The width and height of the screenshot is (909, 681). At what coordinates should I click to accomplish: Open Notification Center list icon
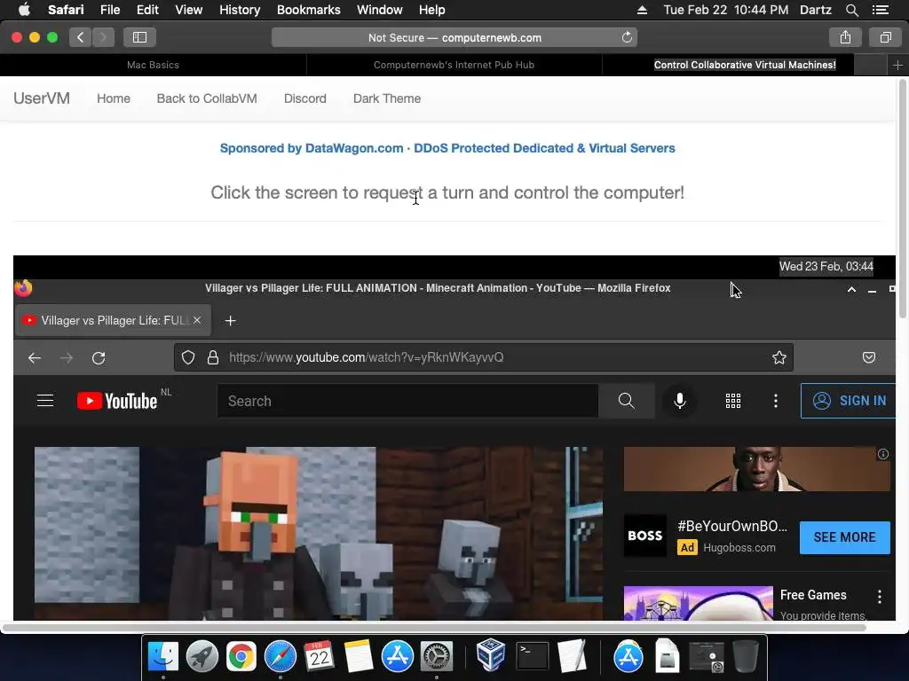click(880, 10)
